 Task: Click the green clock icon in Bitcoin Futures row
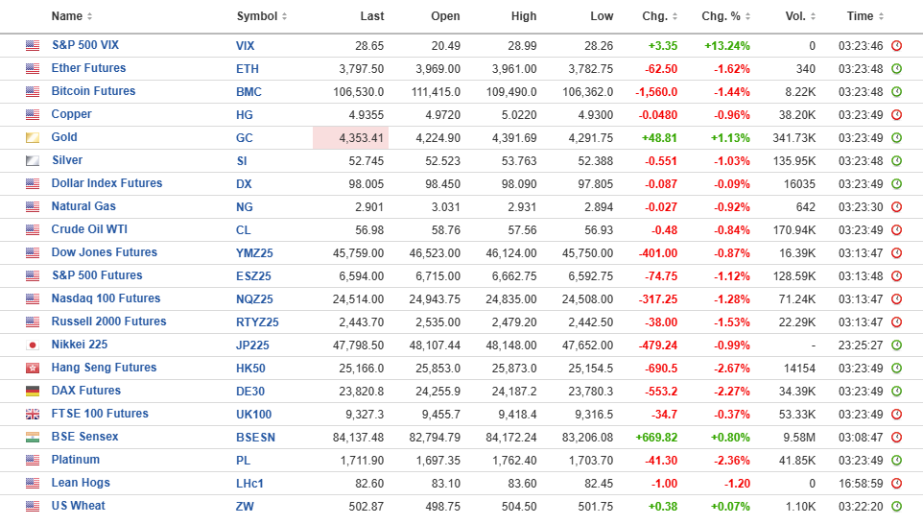(x=896, y=91)
